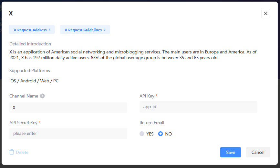Click the chevron on X Request Address

(x=49, y=30)
